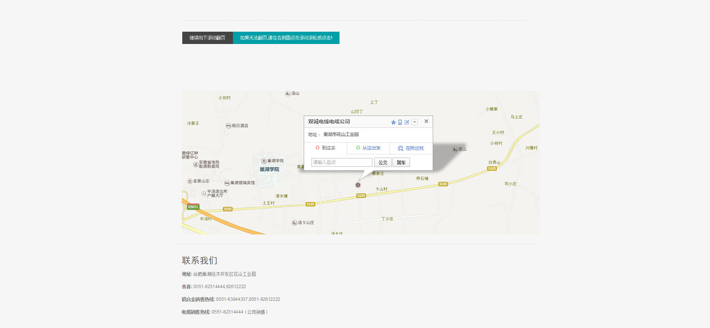The height and width of the screenshot is (328, 710).
Task: Click the 公交 transit button
Action: (383, 163)
